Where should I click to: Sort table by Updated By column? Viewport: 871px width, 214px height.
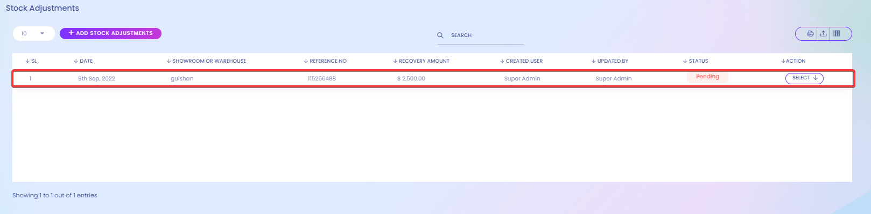pos(610,61)
